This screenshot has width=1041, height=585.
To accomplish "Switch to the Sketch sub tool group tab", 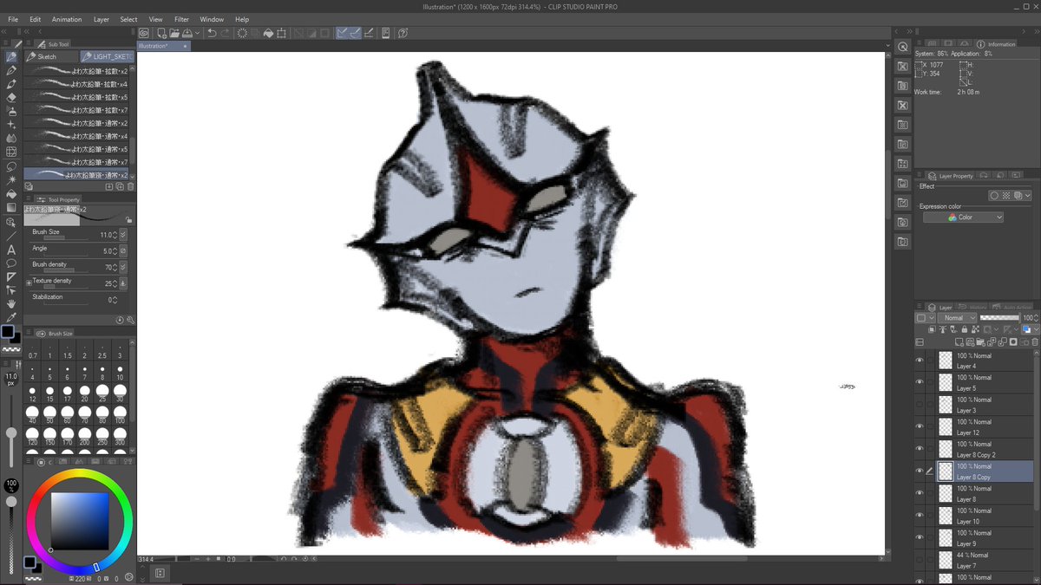I will pyautogui.click(x=50, y=56).
